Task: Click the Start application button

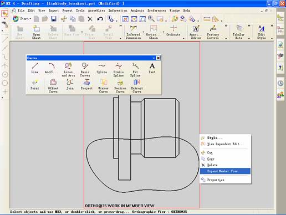Action: click(x=22, y=18)
